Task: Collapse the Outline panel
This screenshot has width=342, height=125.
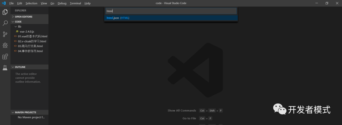Action: [29, 67]
